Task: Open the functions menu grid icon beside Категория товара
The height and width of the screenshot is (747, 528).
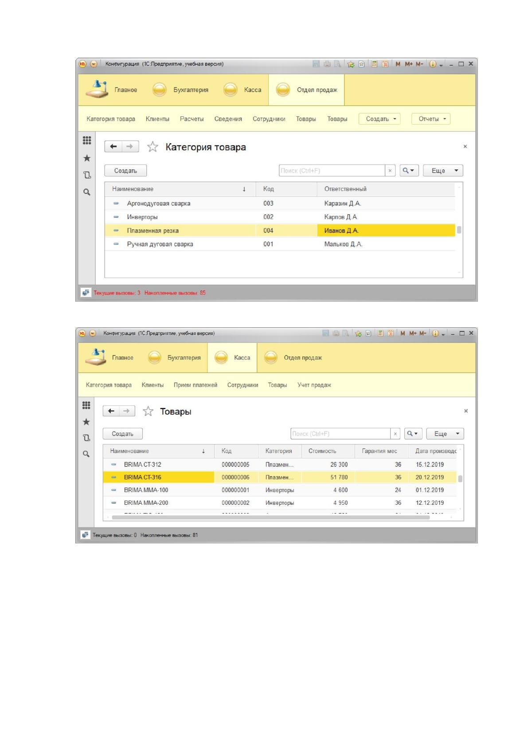Action: click(87, 141)
